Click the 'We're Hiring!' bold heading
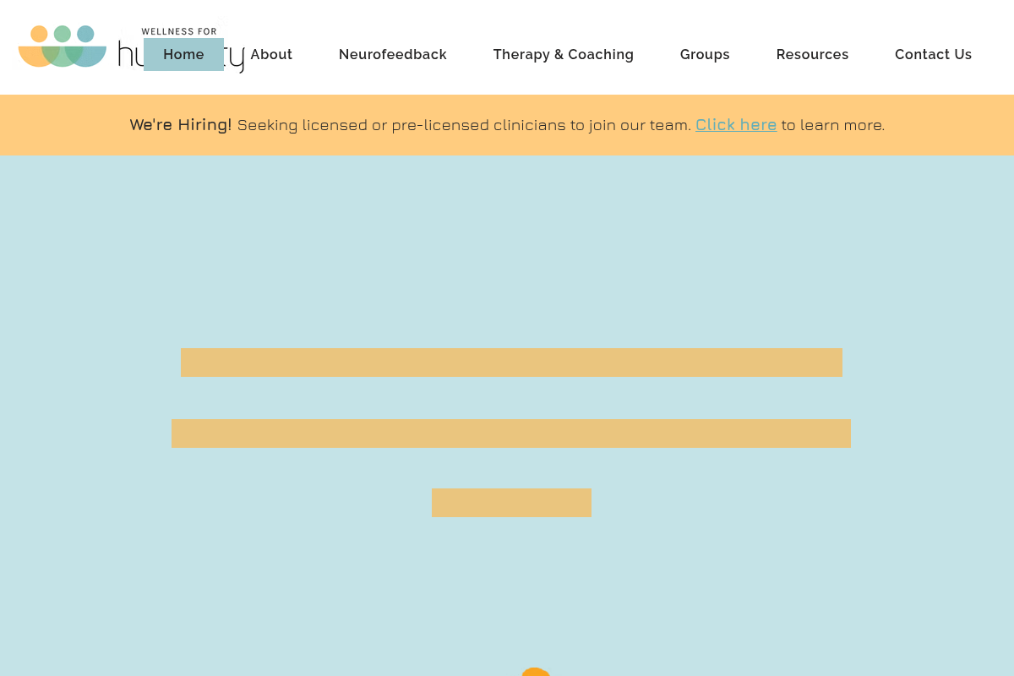The width and height of the screenshot is (1014, 676). [x=180, y=125]
